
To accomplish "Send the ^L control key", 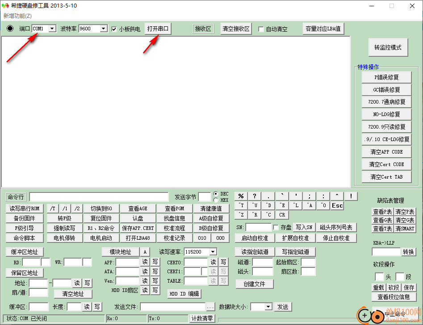I will pos(296,205).
